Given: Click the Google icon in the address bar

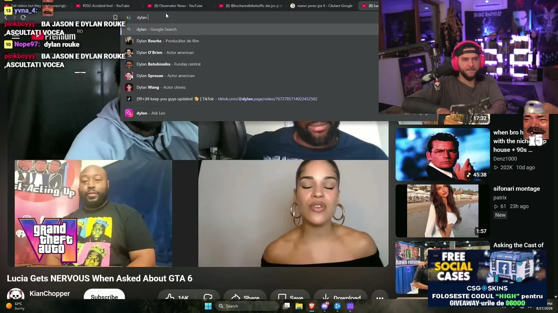Looking at the screenshot, I should point(129,17).
